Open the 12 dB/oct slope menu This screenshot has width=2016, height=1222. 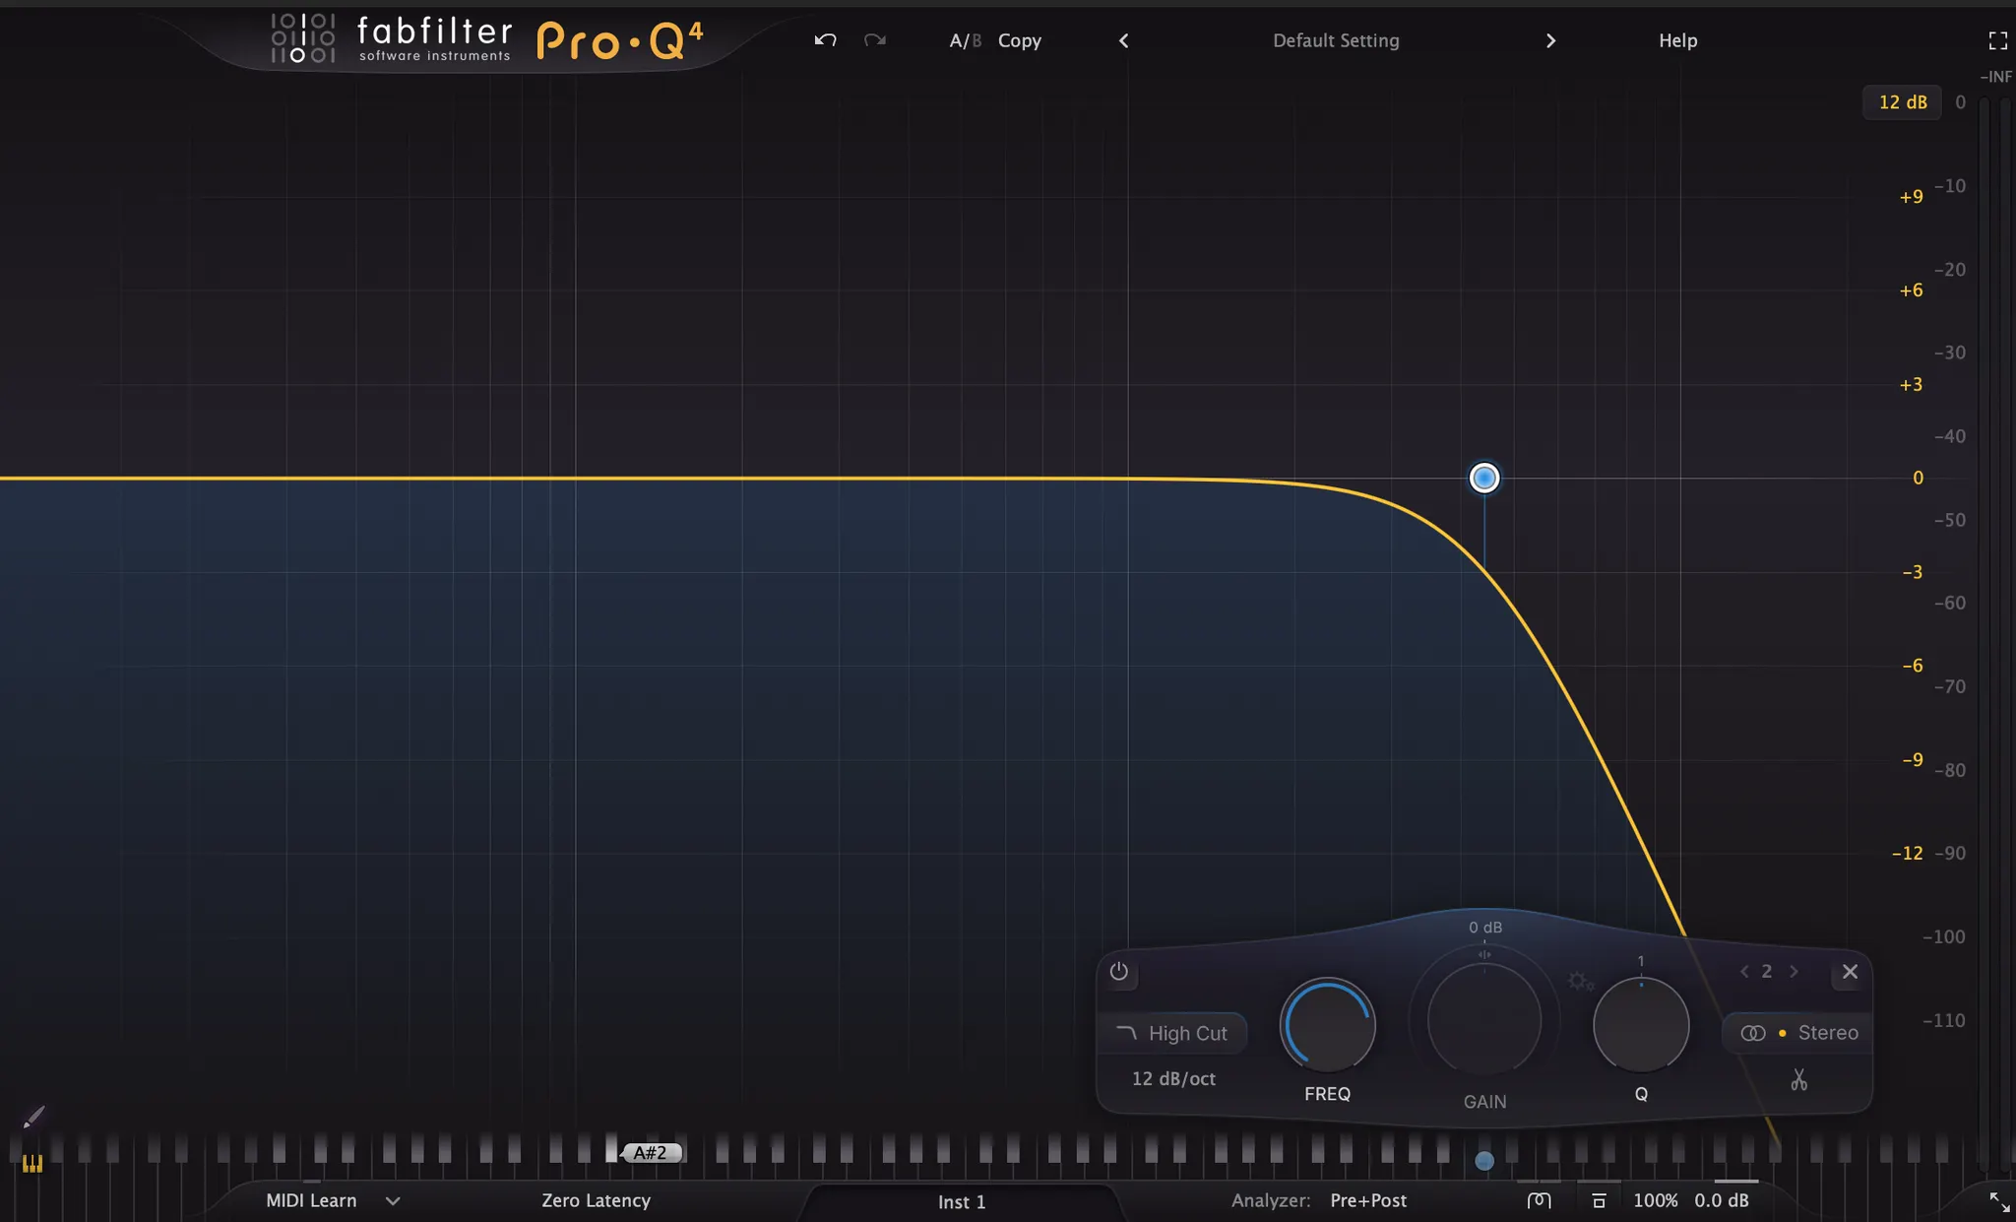(1172, 1078)
